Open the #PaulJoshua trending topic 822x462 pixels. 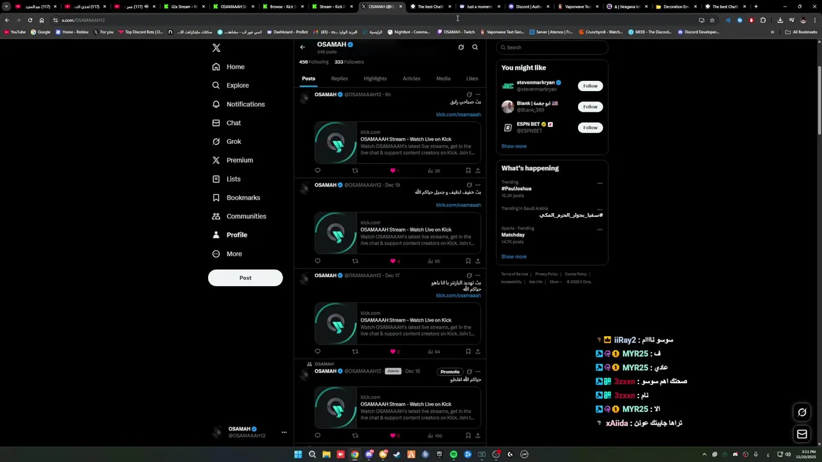[516, 189]
